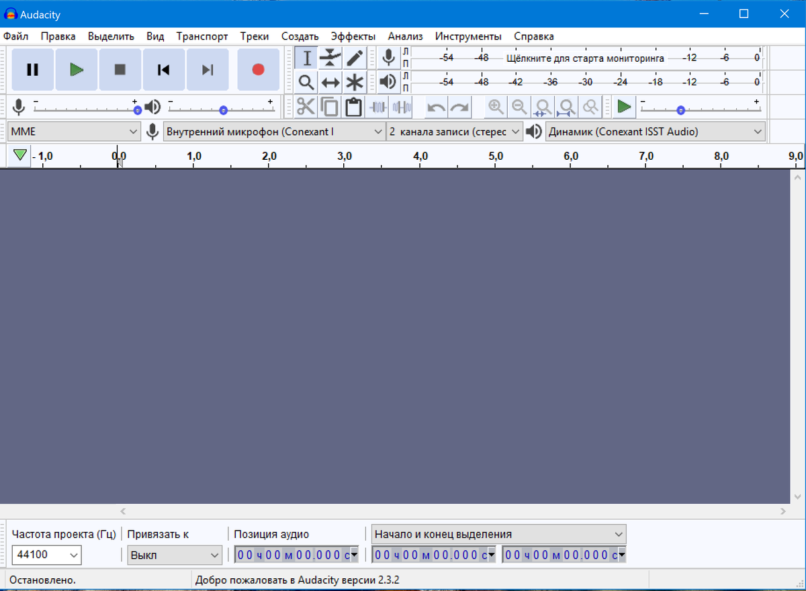Open the Внутренний микрофон recording device dropdown
806x591 pixels.
pos(274,132)
